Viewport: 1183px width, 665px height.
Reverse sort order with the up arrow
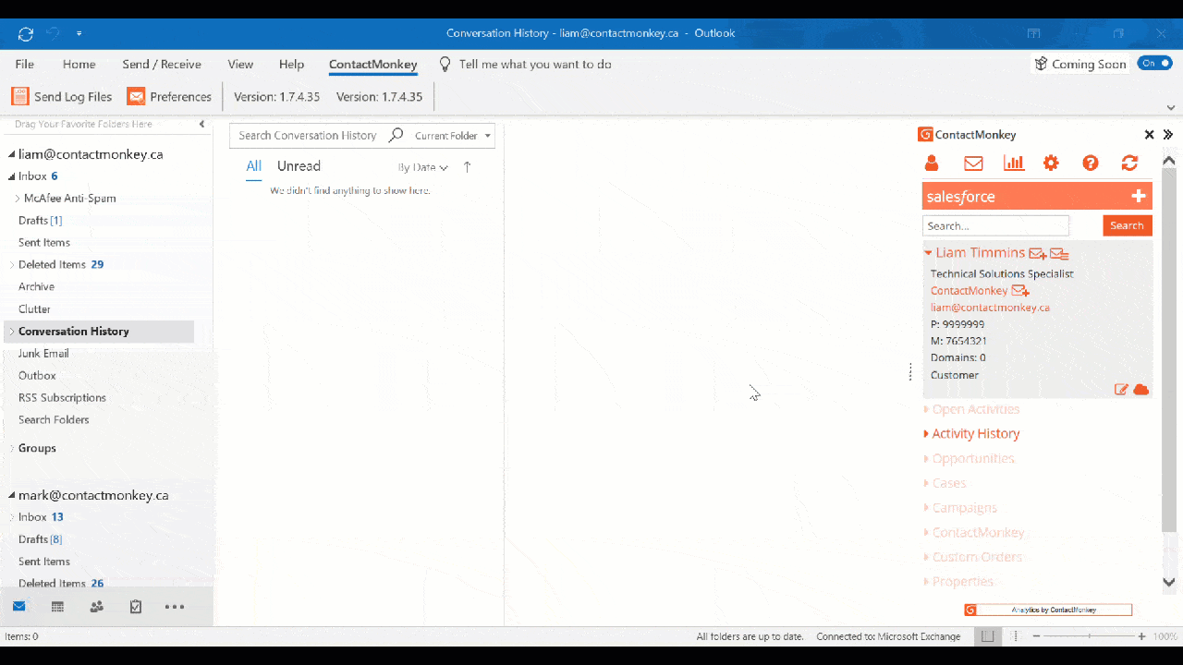(467, 167)
